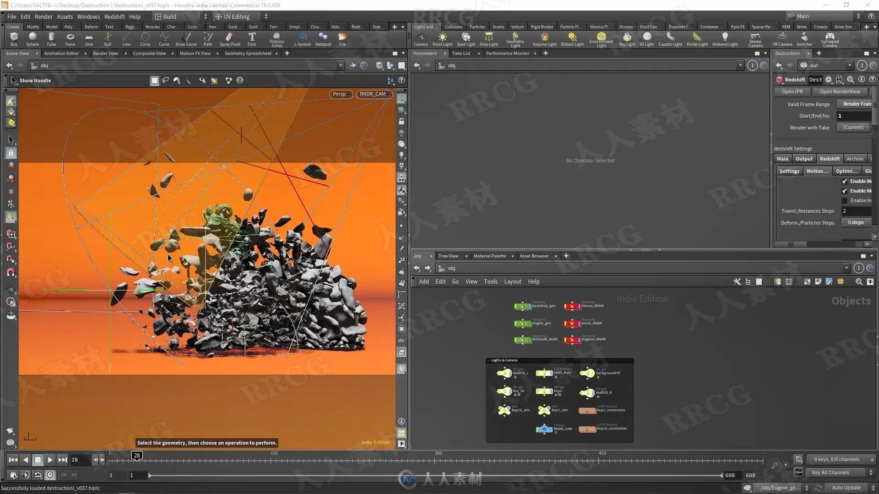Enable the unchecked Enable In checkbox
Screen dimensions: 879x494
(845, 201)
